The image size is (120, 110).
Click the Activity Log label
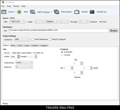[x=101, y=12]
